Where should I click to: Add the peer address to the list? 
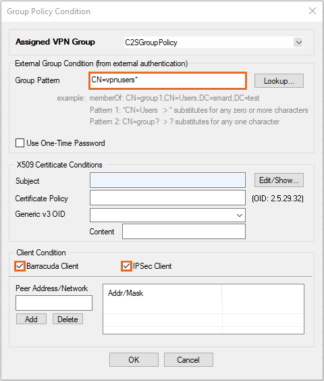[31, 319]
